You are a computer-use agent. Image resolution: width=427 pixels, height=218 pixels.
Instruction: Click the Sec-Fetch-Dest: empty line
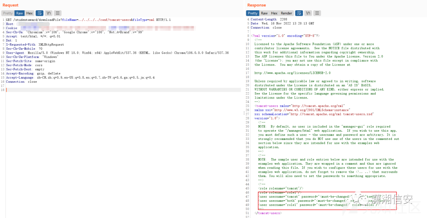click(x=25, y=69)
